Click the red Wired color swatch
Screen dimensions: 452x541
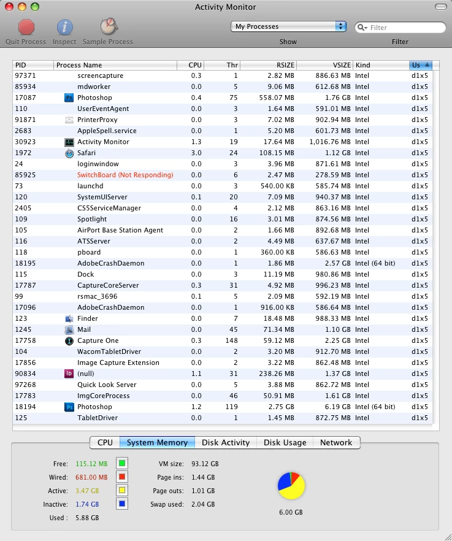pyautogui.click(x=122, y=477)
